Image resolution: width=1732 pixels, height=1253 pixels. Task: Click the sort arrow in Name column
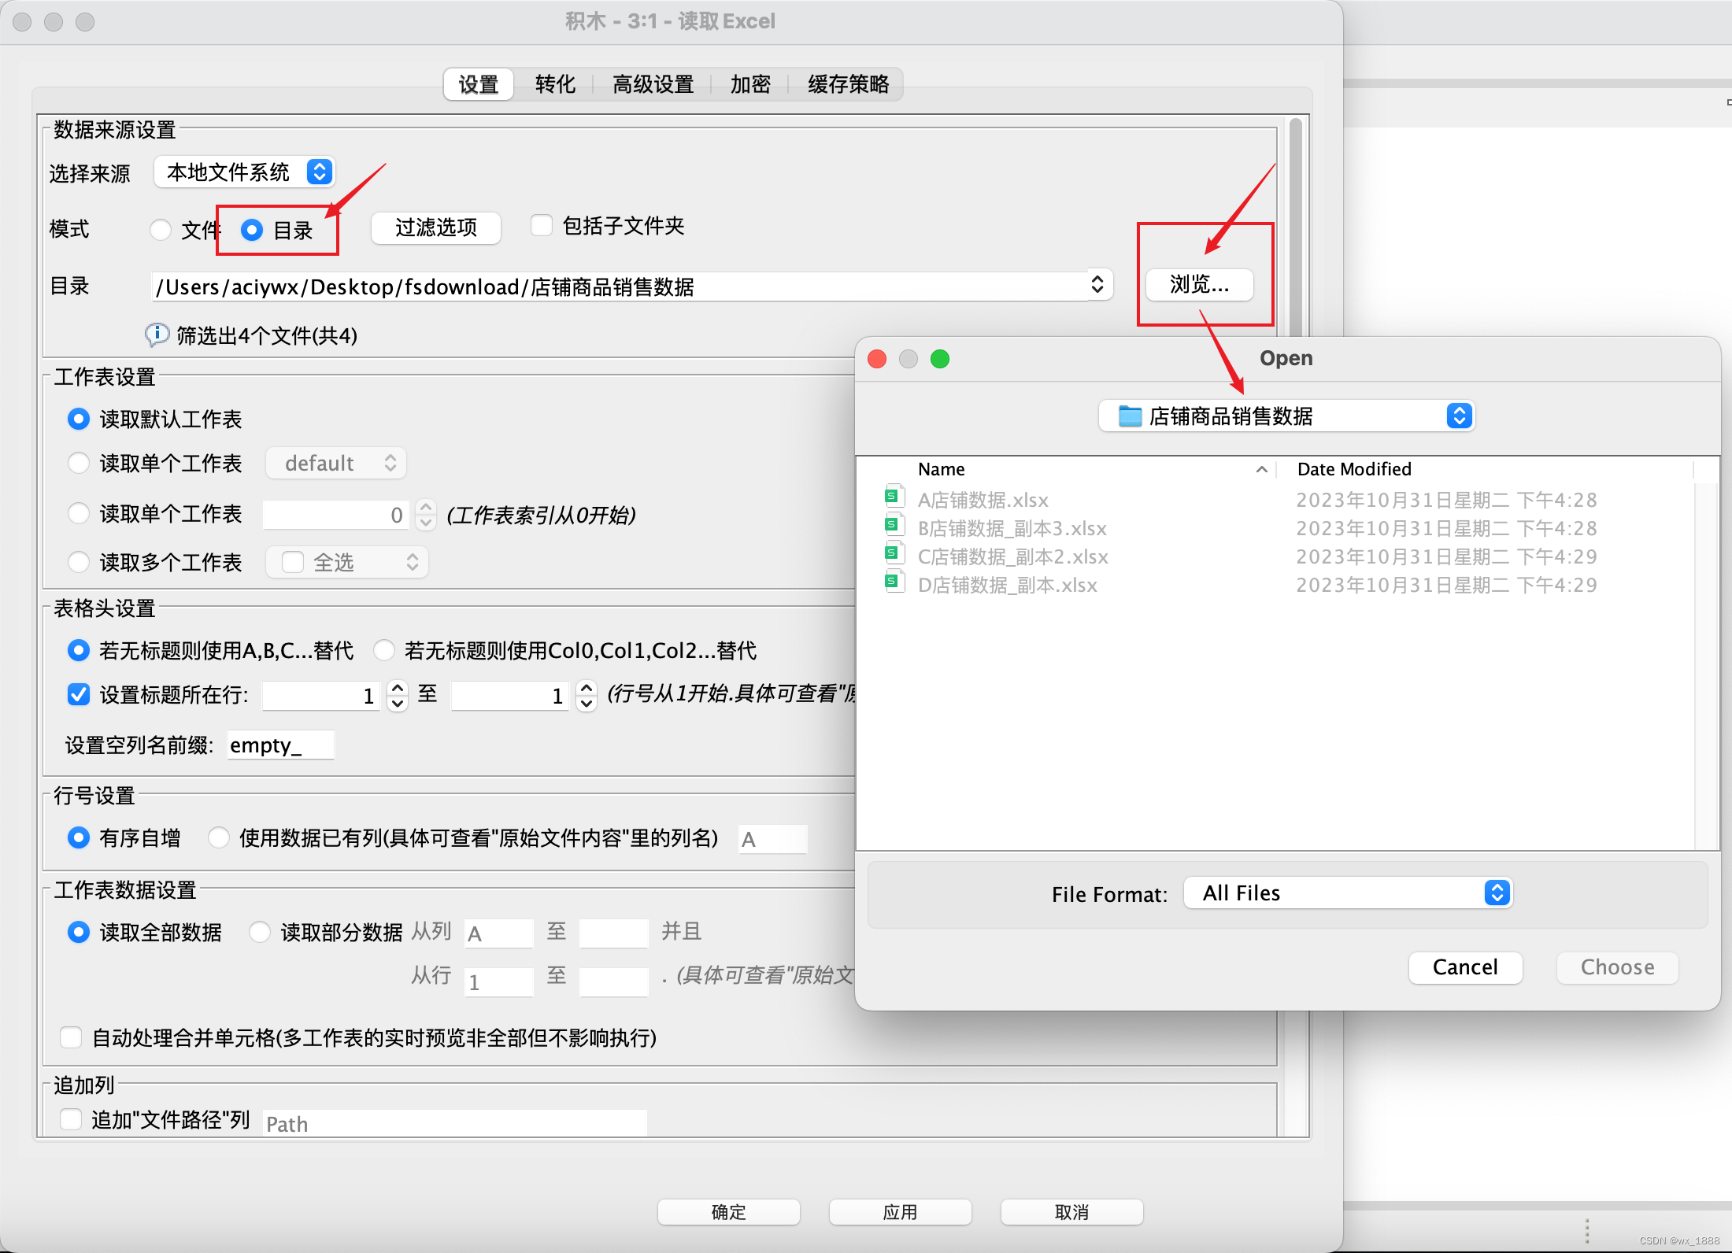point(1261,469)
